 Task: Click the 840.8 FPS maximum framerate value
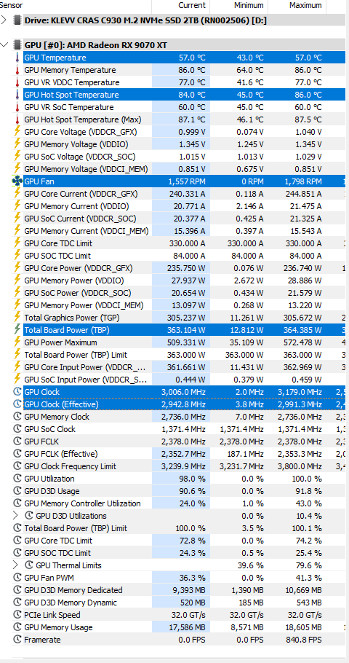click(304, 640)
